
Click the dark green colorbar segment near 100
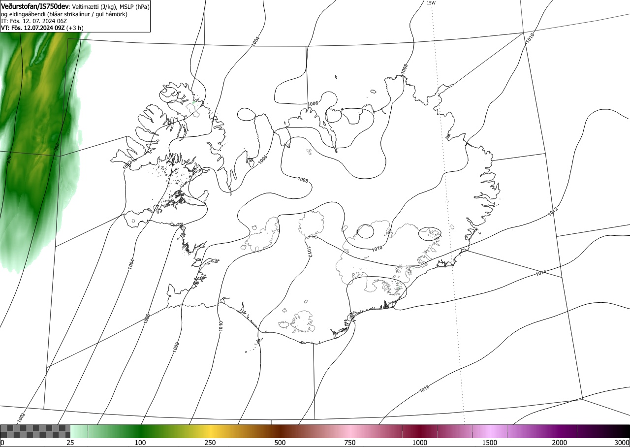tap(140, 431)
